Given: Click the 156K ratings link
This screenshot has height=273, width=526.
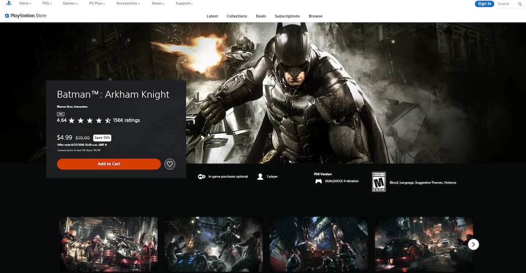Looking at the screenshot, I should pos(126,120).
